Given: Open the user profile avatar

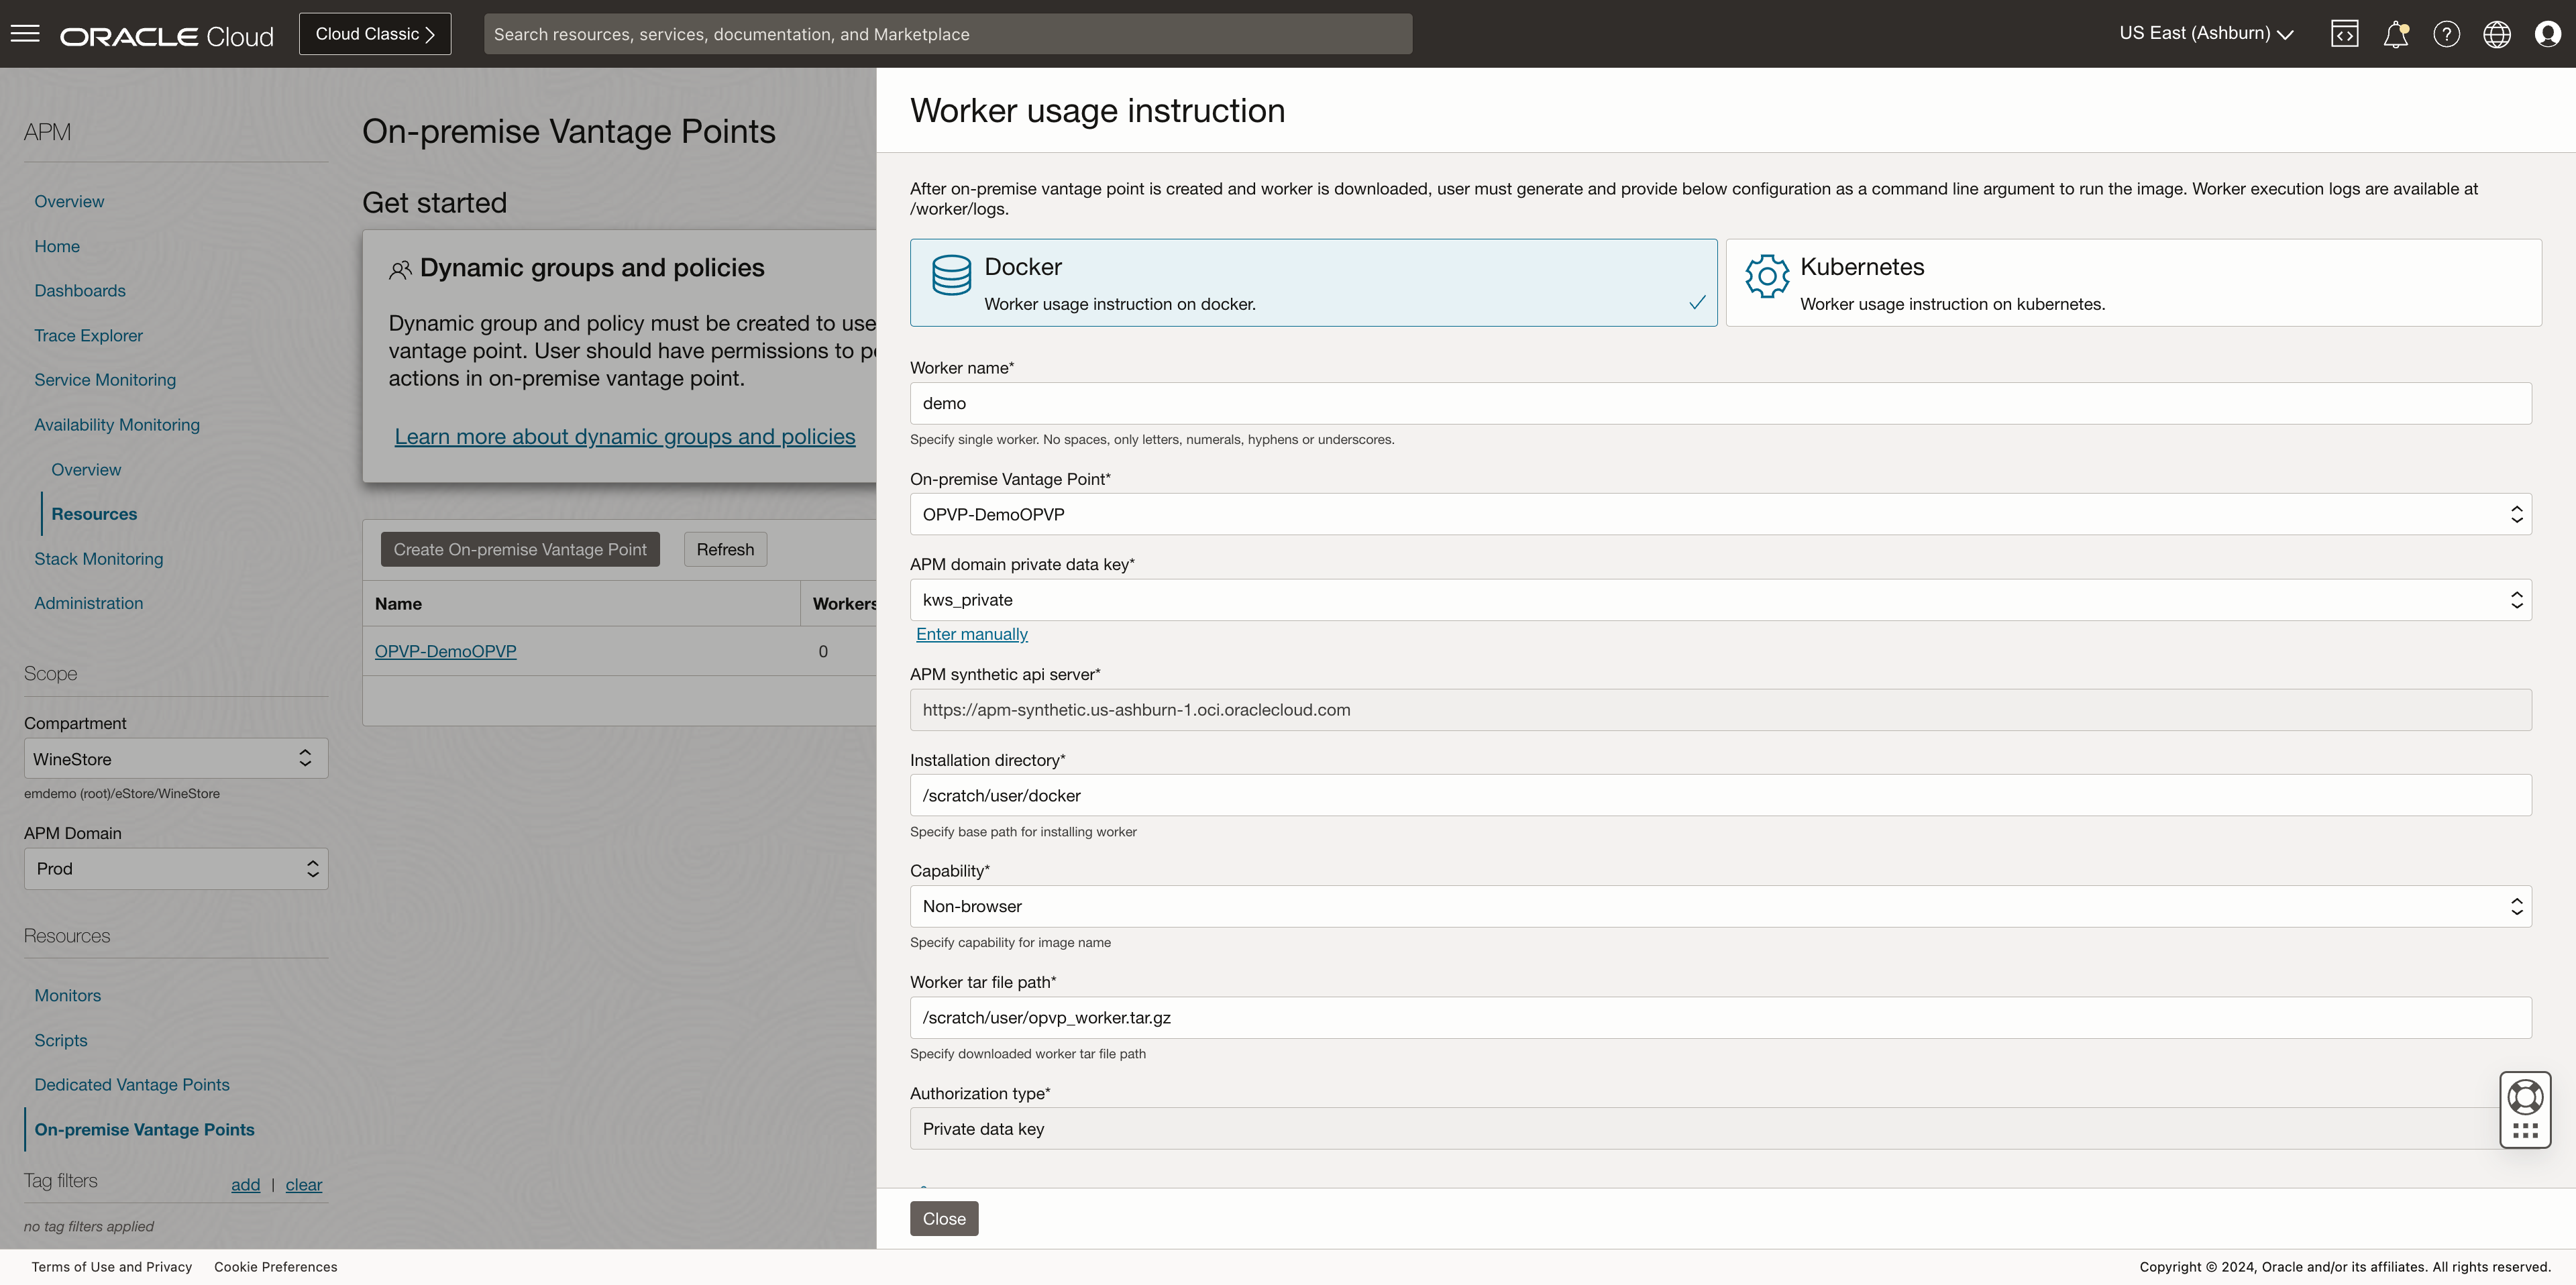Looking at the screenshot, I should [2547, 34].
